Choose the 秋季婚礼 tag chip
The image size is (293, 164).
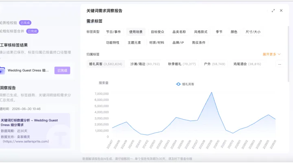click(x=182, y=64)
